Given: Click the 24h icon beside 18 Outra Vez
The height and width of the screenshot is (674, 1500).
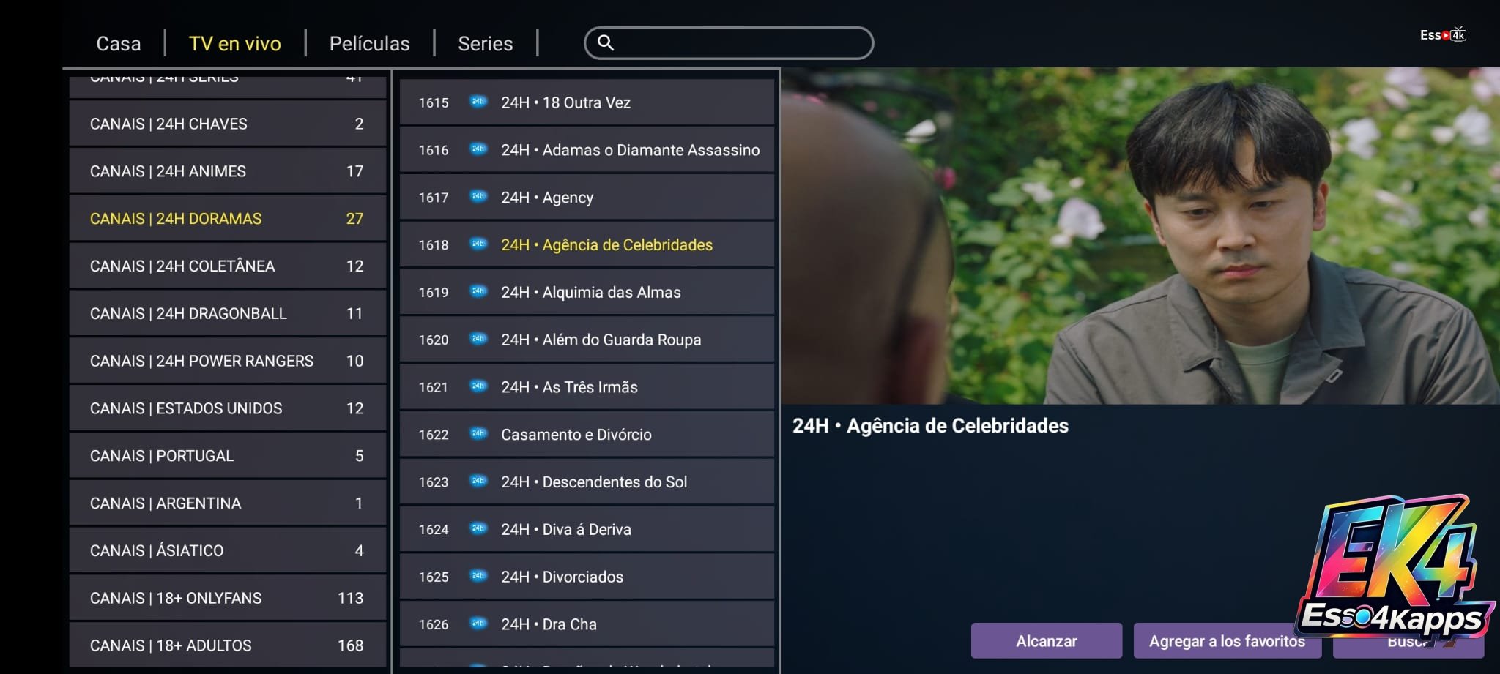Looking at the screenshot, I should coord(478,102).
